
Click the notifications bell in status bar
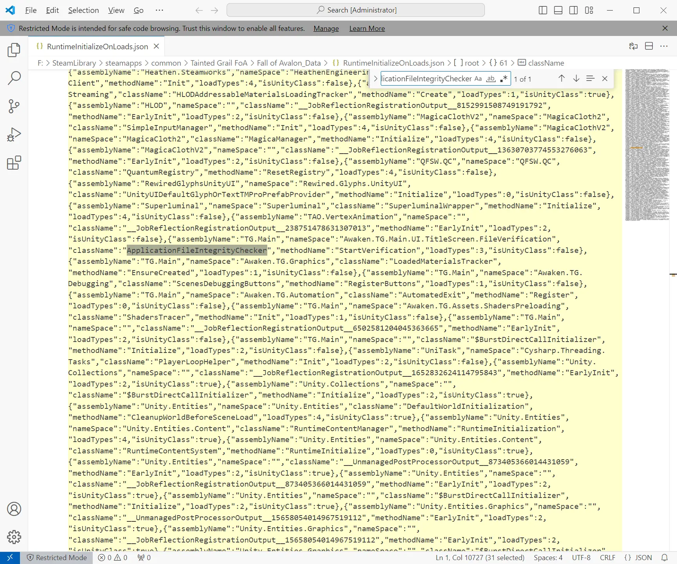click(x=664, y=558)
